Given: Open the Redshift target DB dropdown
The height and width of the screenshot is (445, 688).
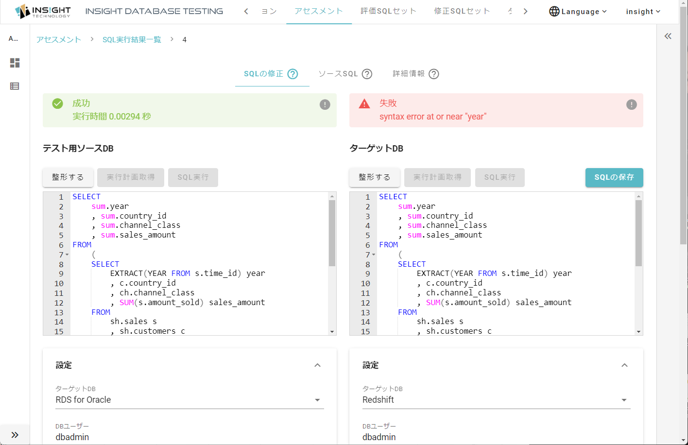Looking at the screenshot, I should pos(496,400).
